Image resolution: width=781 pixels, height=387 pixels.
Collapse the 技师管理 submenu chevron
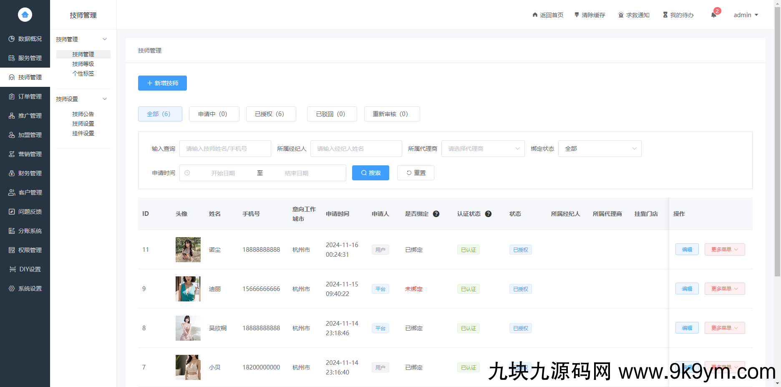[x=105, y=39]
